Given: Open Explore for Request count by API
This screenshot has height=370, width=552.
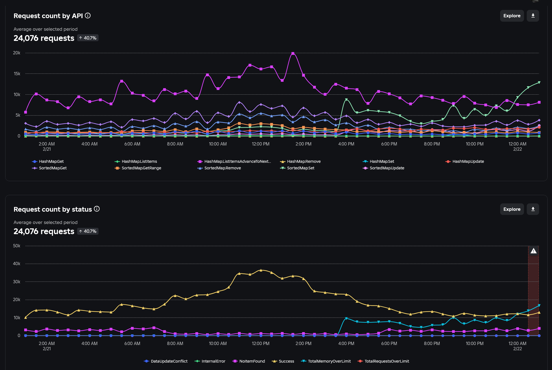Looking at the screenshot, I should coord(512,16).
